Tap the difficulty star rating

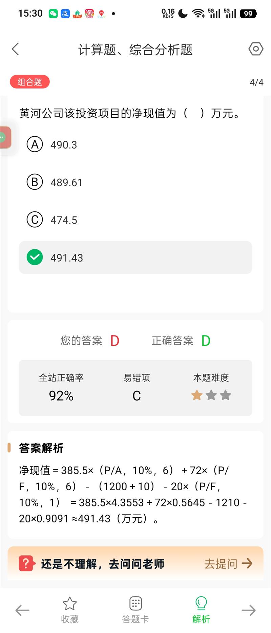click(211, 395)
